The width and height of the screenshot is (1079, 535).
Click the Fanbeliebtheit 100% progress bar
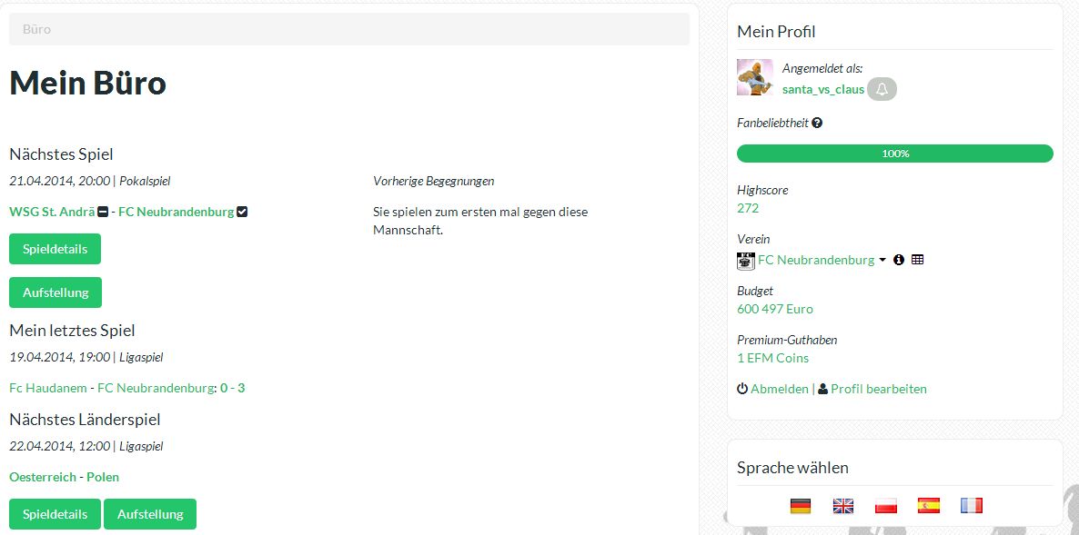pyautogui.click(x=894, y=154)
